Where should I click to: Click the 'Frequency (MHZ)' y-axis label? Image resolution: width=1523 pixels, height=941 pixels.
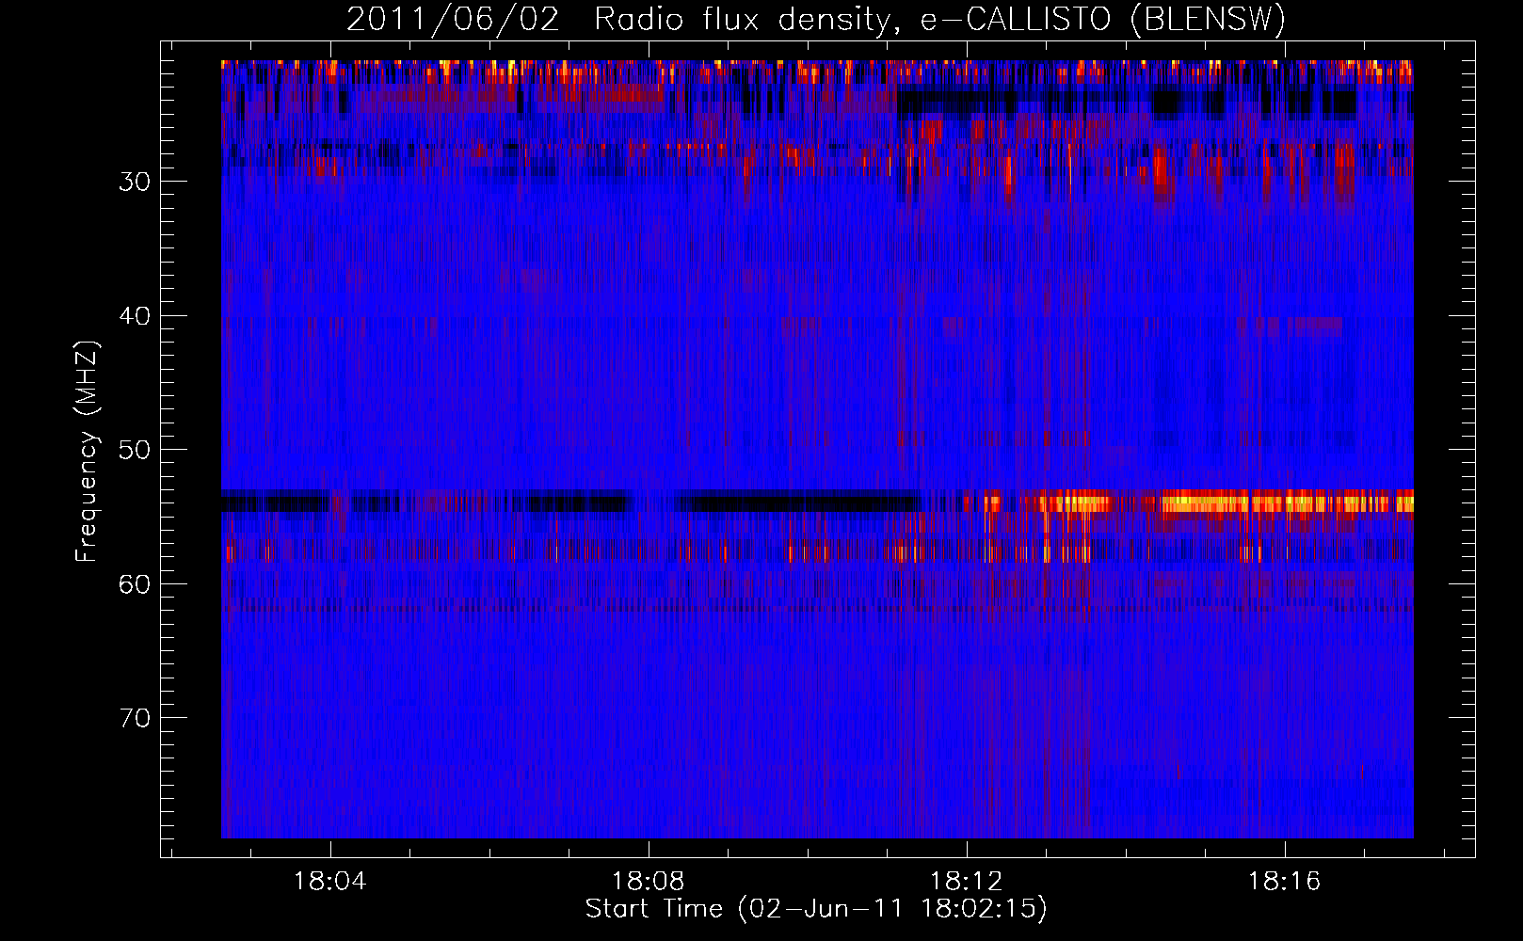[87, 451]
